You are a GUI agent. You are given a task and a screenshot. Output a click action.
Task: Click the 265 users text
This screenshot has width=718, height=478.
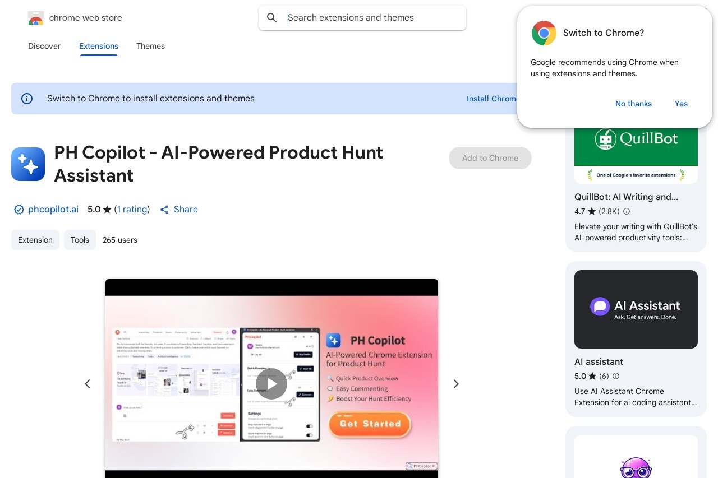point(120,240)
